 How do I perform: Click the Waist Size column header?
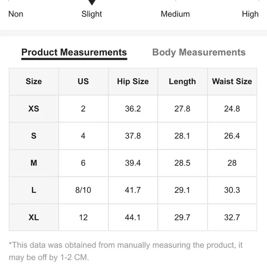pyautogui.click(x=232, y=81)
